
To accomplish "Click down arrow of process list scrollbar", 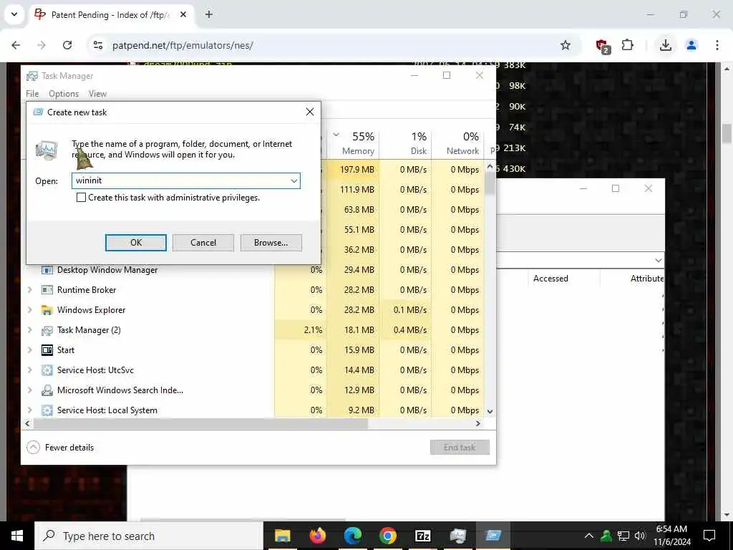I will pos(490,412).
